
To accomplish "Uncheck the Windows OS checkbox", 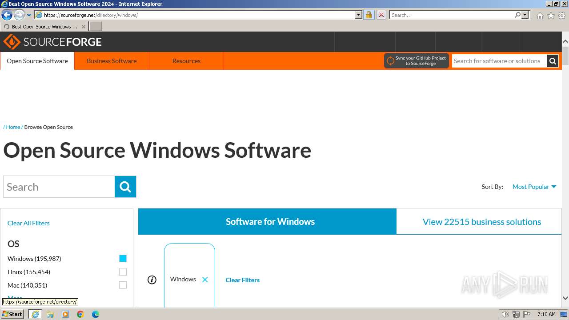I will tap(123, 258).
